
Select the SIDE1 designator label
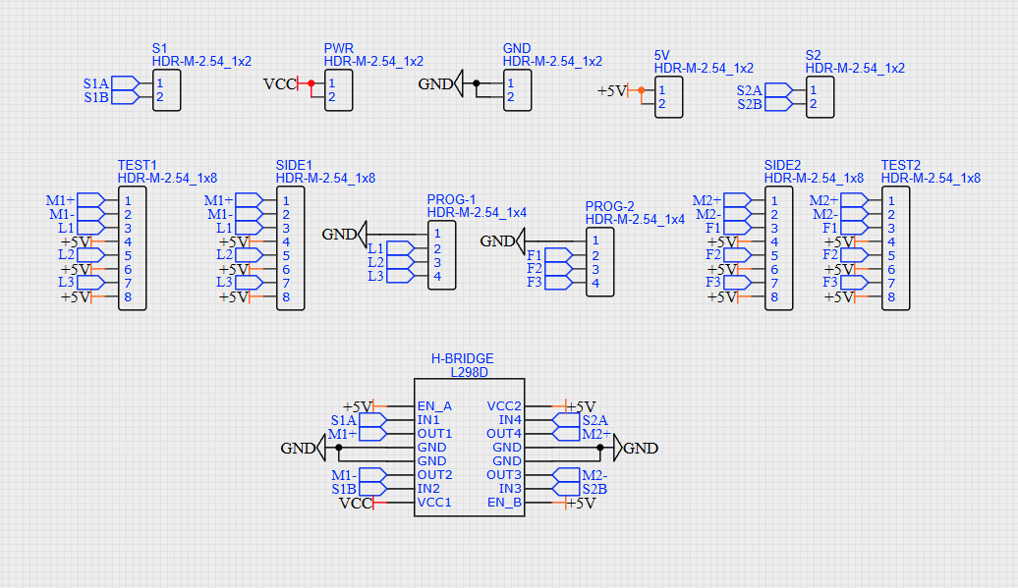click(294, 165)
